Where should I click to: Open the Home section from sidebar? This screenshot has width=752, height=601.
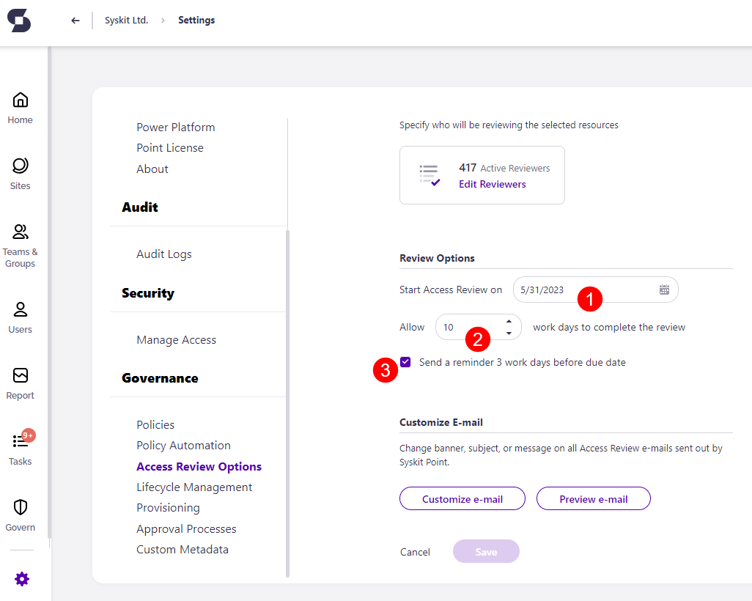(x=20, y=106)
